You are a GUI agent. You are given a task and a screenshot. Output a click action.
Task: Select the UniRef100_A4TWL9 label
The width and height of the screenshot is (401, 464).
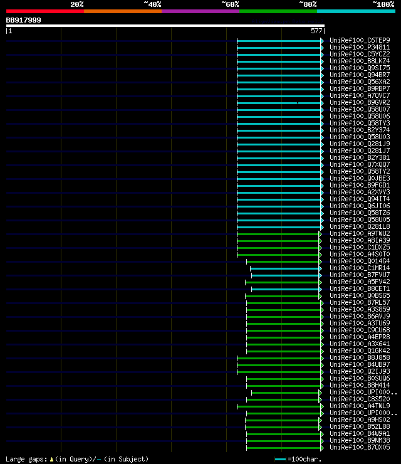[360, 406]
